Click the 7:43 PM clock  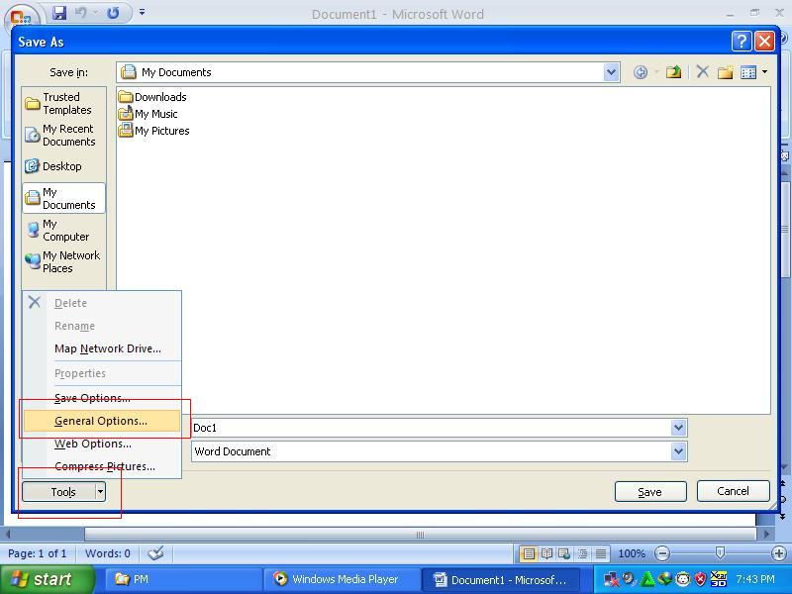pyautogui.click(x=755, y=579)
